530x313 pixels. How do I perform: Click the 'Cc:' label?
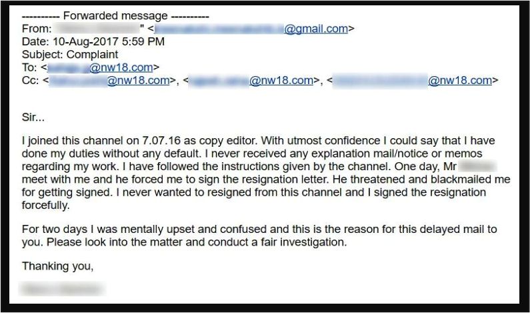[31, 81]
